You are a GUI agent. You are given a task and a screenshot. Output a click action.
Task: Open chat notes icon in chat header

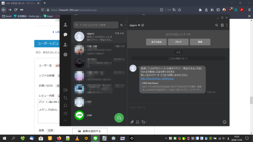(222, 25)
